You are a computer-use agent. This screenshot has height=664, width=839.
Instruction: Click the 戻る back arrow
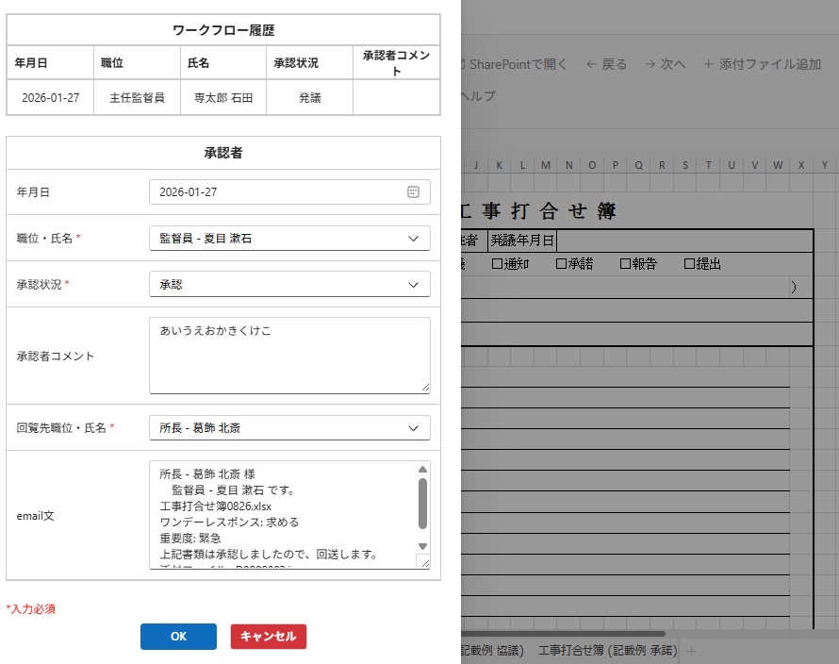(591, 64)
